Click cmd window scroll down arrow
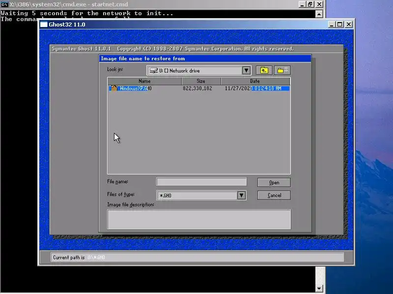The width and height of the screenshot is (393, 294). (319, 288)
